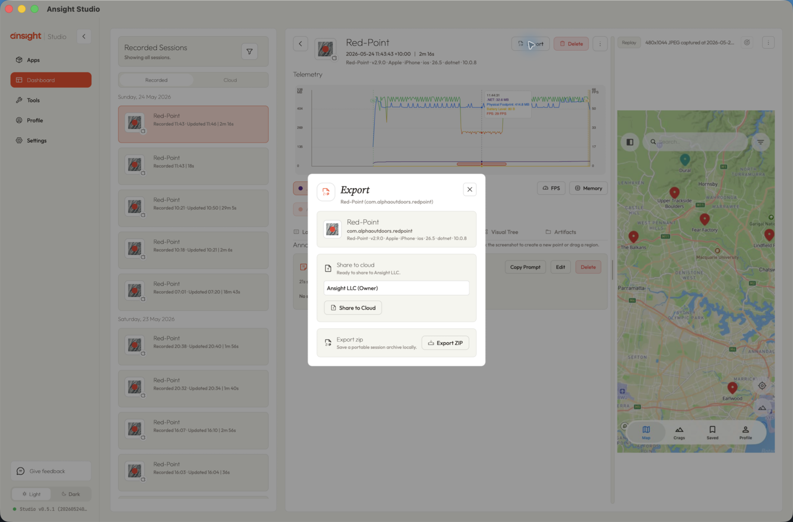
Task: Select the Cloud sessions tab
Action: 230,80
